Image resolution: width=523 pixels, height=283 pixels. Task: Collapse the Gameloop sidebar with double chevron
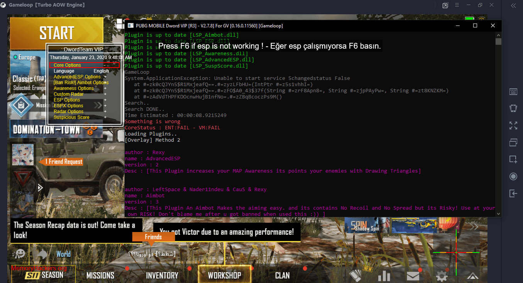[x=513, y=5]
